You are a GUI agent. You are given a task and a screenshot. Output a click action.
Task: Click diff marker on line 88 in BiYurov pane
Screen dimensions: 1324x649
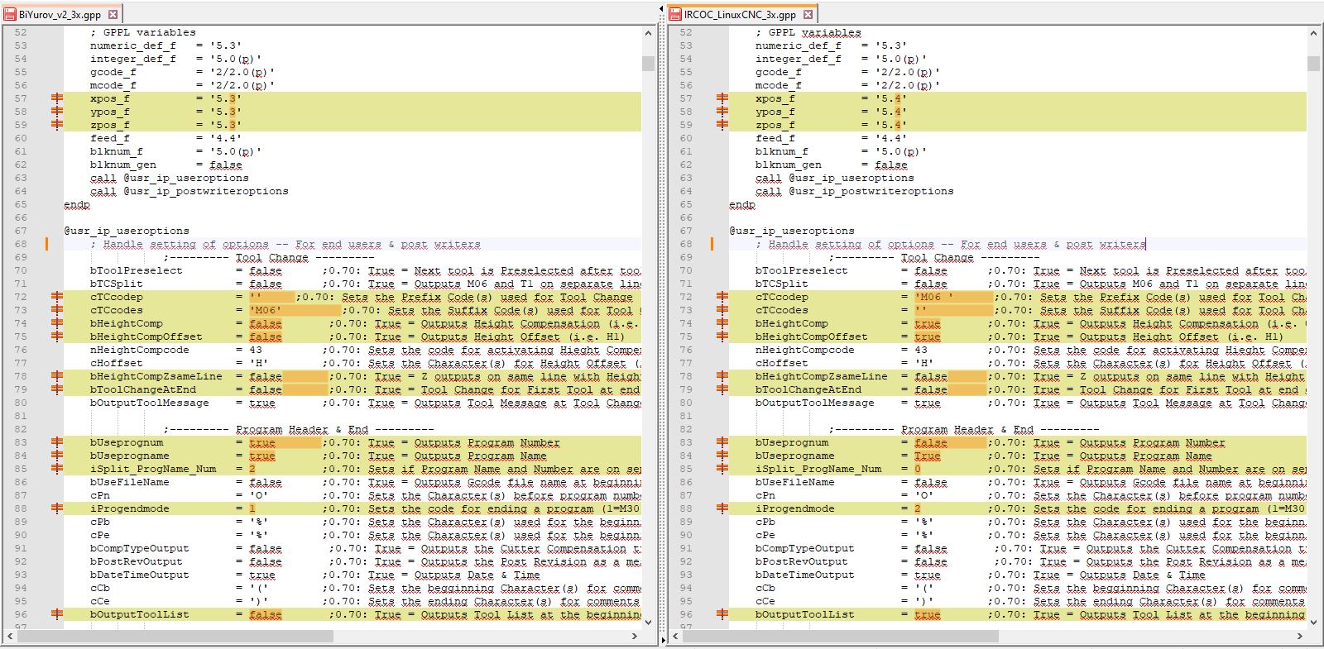click(57, 508)
